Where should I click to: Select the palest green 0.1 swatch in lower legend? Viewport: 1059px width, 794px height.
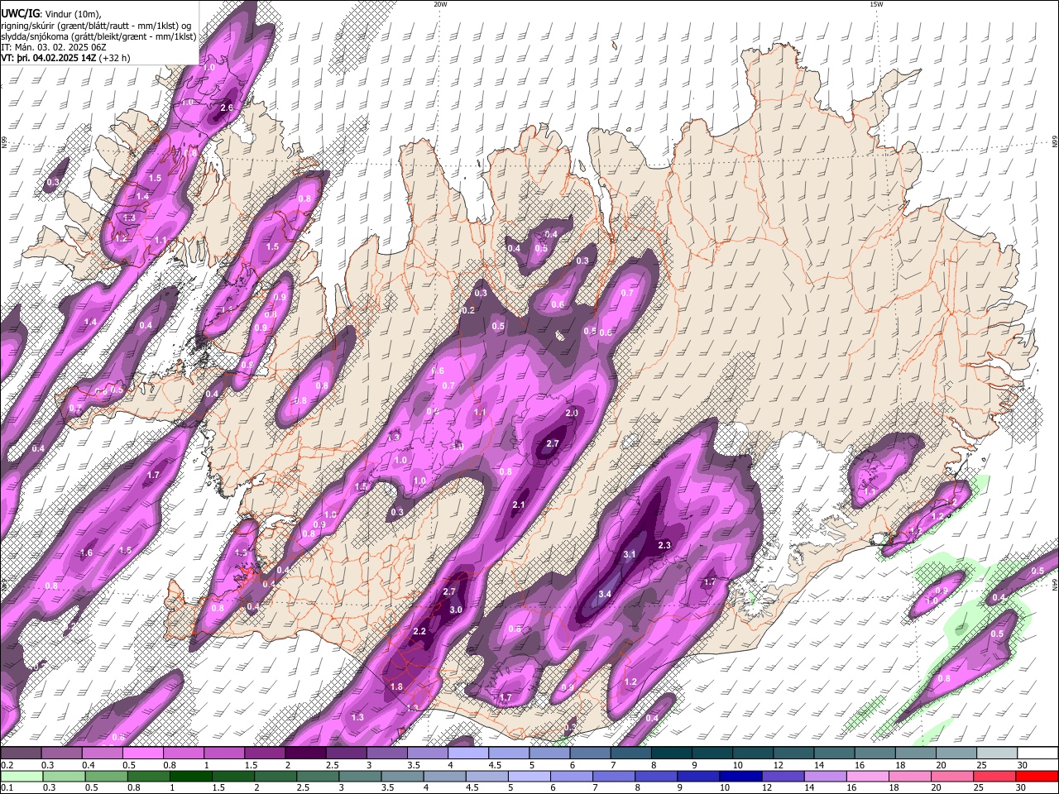[x=22, y=776]
